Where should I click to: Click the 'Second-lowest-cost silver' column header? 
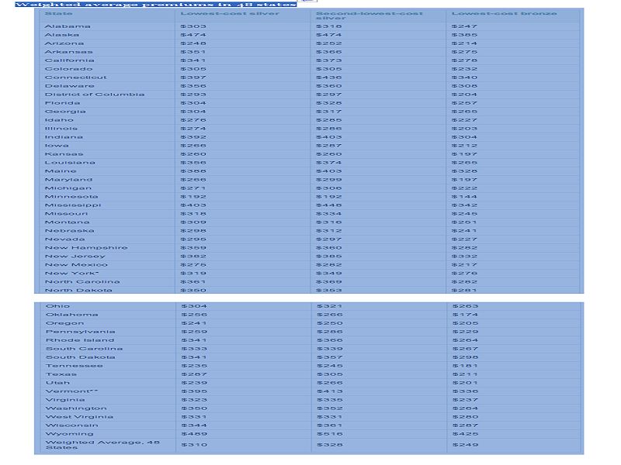pyautogui.click(x=369, y=15)
